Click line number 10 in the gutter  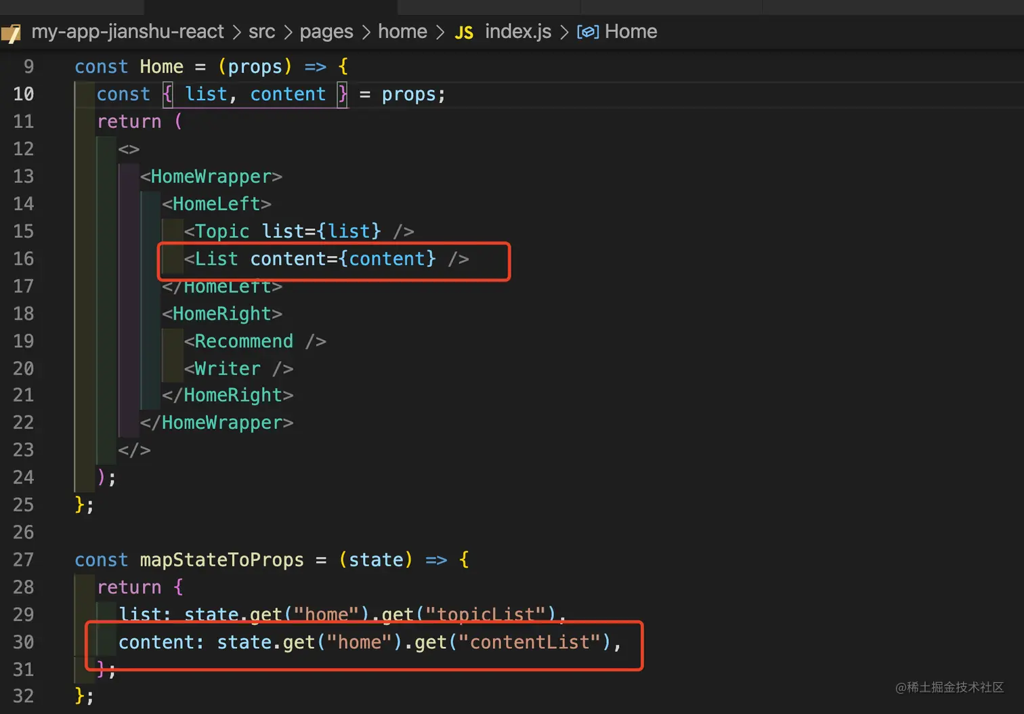tap(23, 94)
